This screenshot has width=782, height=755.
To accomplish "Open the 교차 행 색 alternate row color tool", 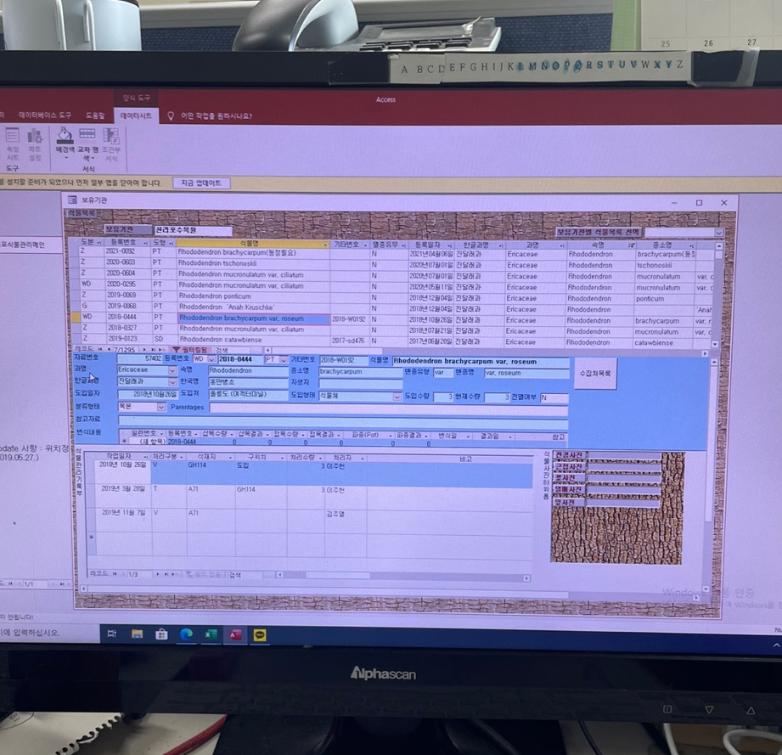I will coord(87,144).
